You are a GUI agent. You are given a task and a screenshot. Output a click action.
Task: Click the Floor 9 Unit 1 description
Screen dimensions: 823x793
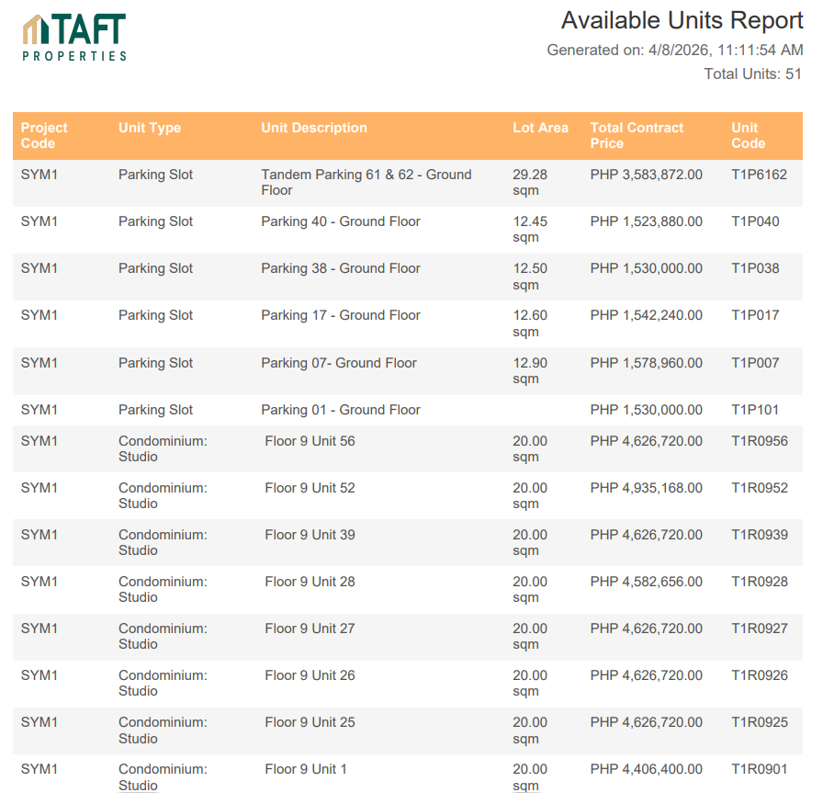click(306, 769)
